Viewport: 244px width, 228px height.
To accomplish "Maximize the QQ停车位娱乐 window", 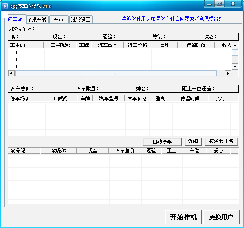I will point(219,4).
